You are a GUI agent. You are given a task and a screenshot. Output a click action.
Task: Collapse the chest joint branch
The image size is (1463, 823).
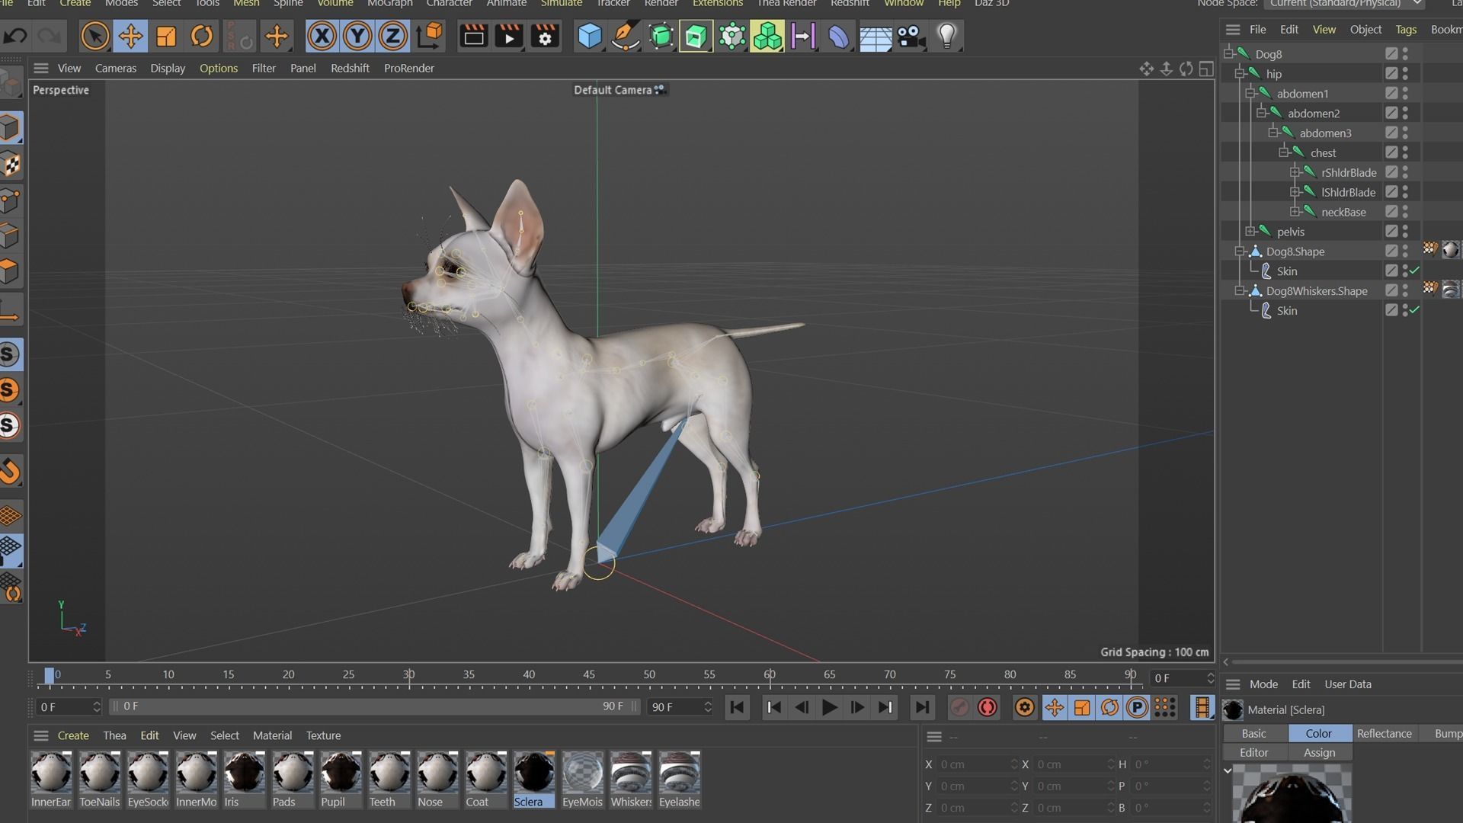coord(1284,152)
